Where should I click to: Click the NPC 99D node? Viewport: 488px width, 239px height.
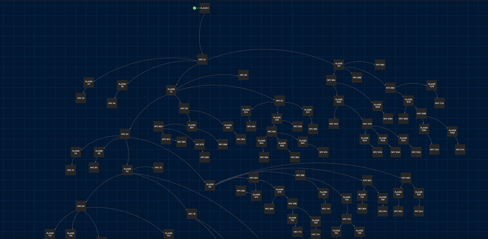click(x=380, y=65)
